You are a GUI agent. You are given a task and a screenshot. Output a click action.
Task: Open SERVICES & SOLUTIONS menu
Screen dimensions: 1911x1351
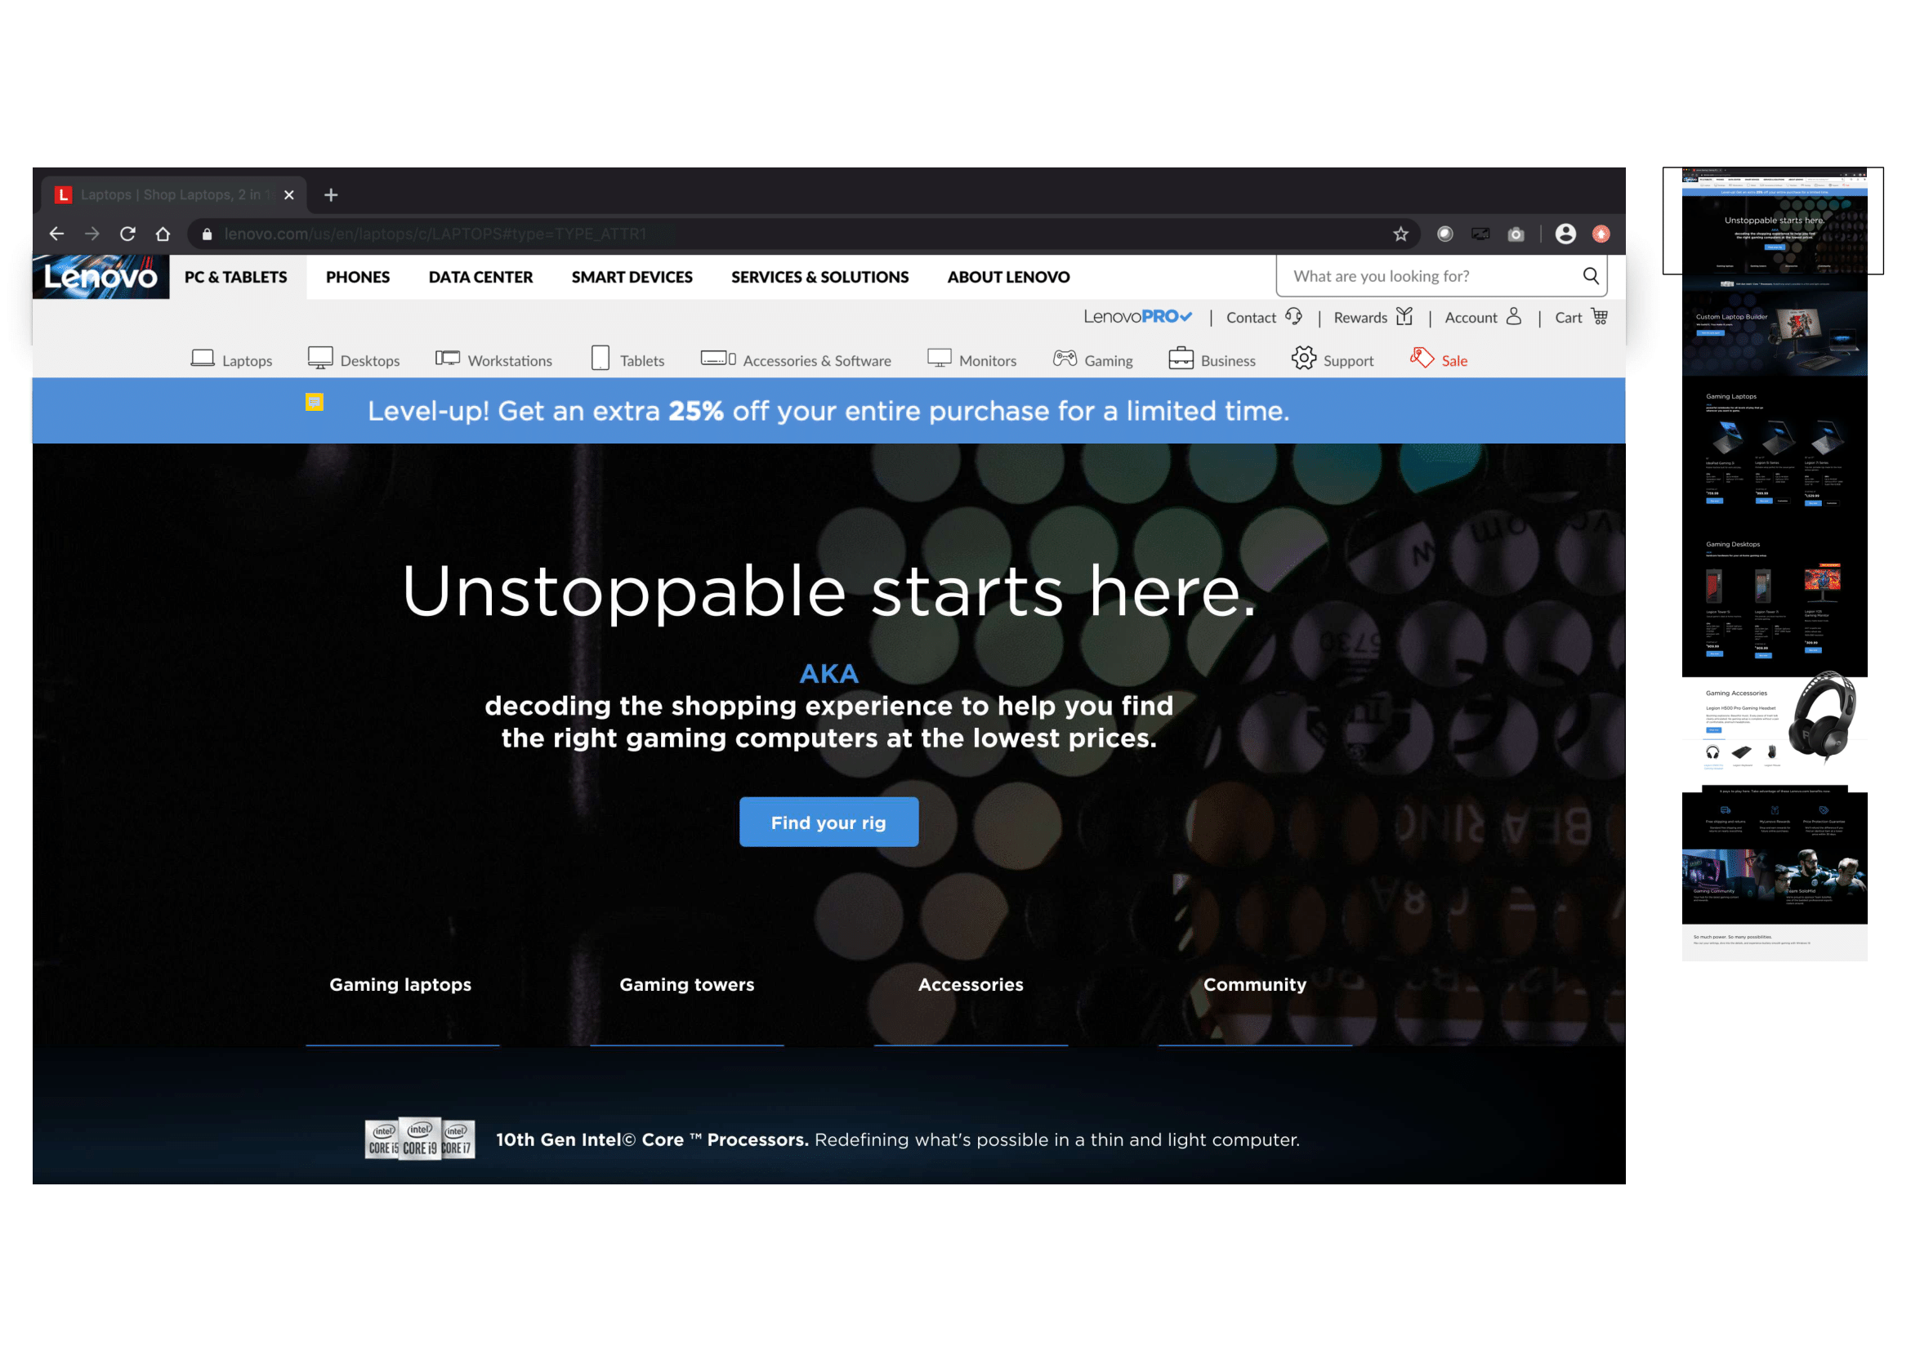[819, 277]
